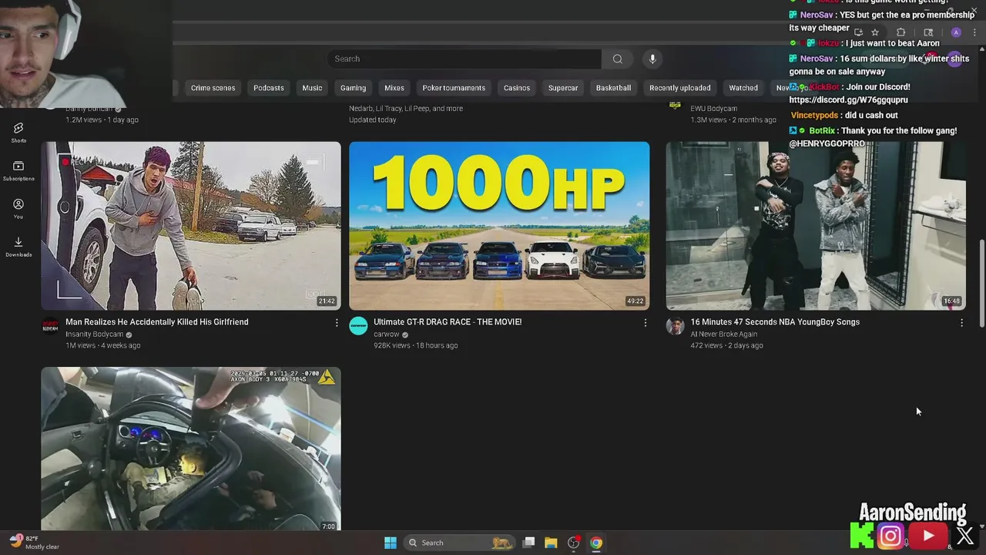Image resolution: width=986 pixels, height=555 pixels.
Task: Open the Man Realizes He Accidentally Killed title
Action: tap(157, 322)
